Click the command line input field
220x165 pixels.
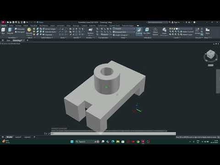point(113,133)
